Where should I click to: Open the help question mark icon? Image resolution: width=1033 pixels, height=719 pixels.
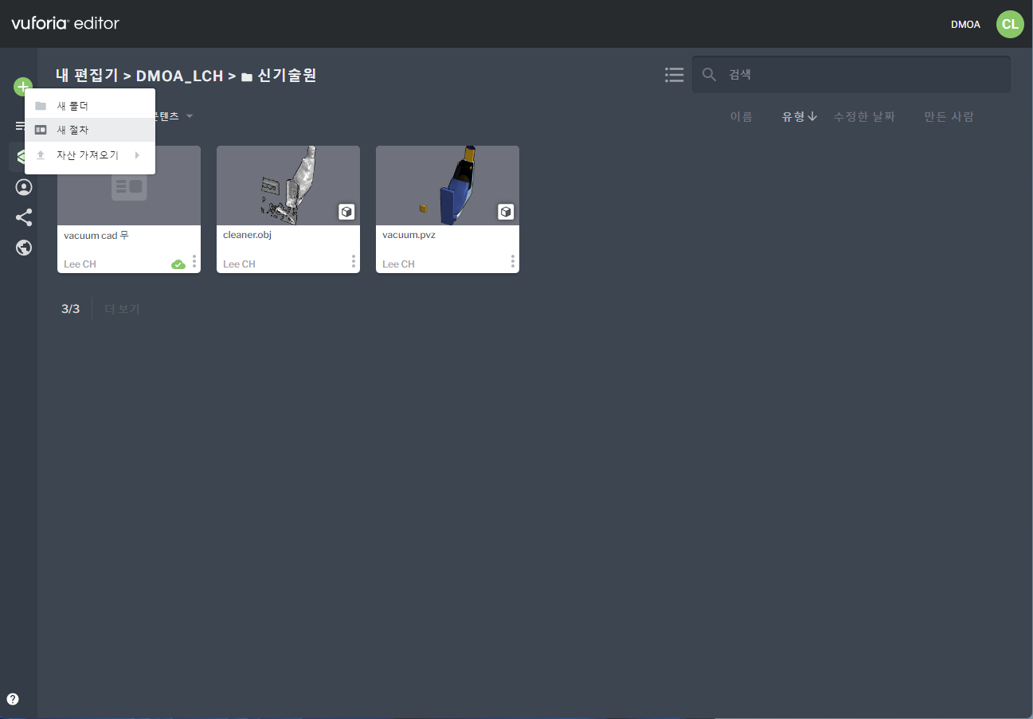[13, 699]
